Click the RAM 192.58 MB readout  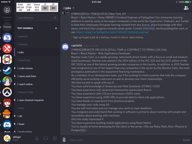click(20, 7)
